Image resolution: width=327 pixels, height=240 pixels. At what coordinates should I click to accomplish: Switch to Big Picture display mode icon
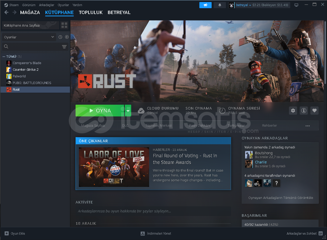(x=296, y=5)
